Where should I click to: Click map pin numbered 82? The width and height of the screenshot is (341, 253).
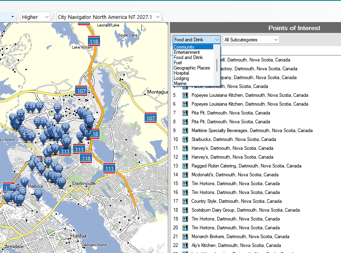48,161
